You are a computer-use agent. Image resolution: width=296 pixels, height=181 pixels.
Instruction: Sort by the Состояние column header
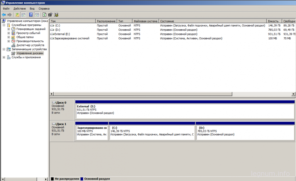pos(213,21)
